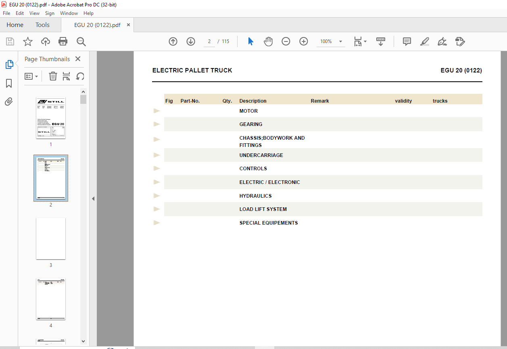Open the Edit menu
The height and width of the screenshot is (349, 507).
tap(20, 13)
